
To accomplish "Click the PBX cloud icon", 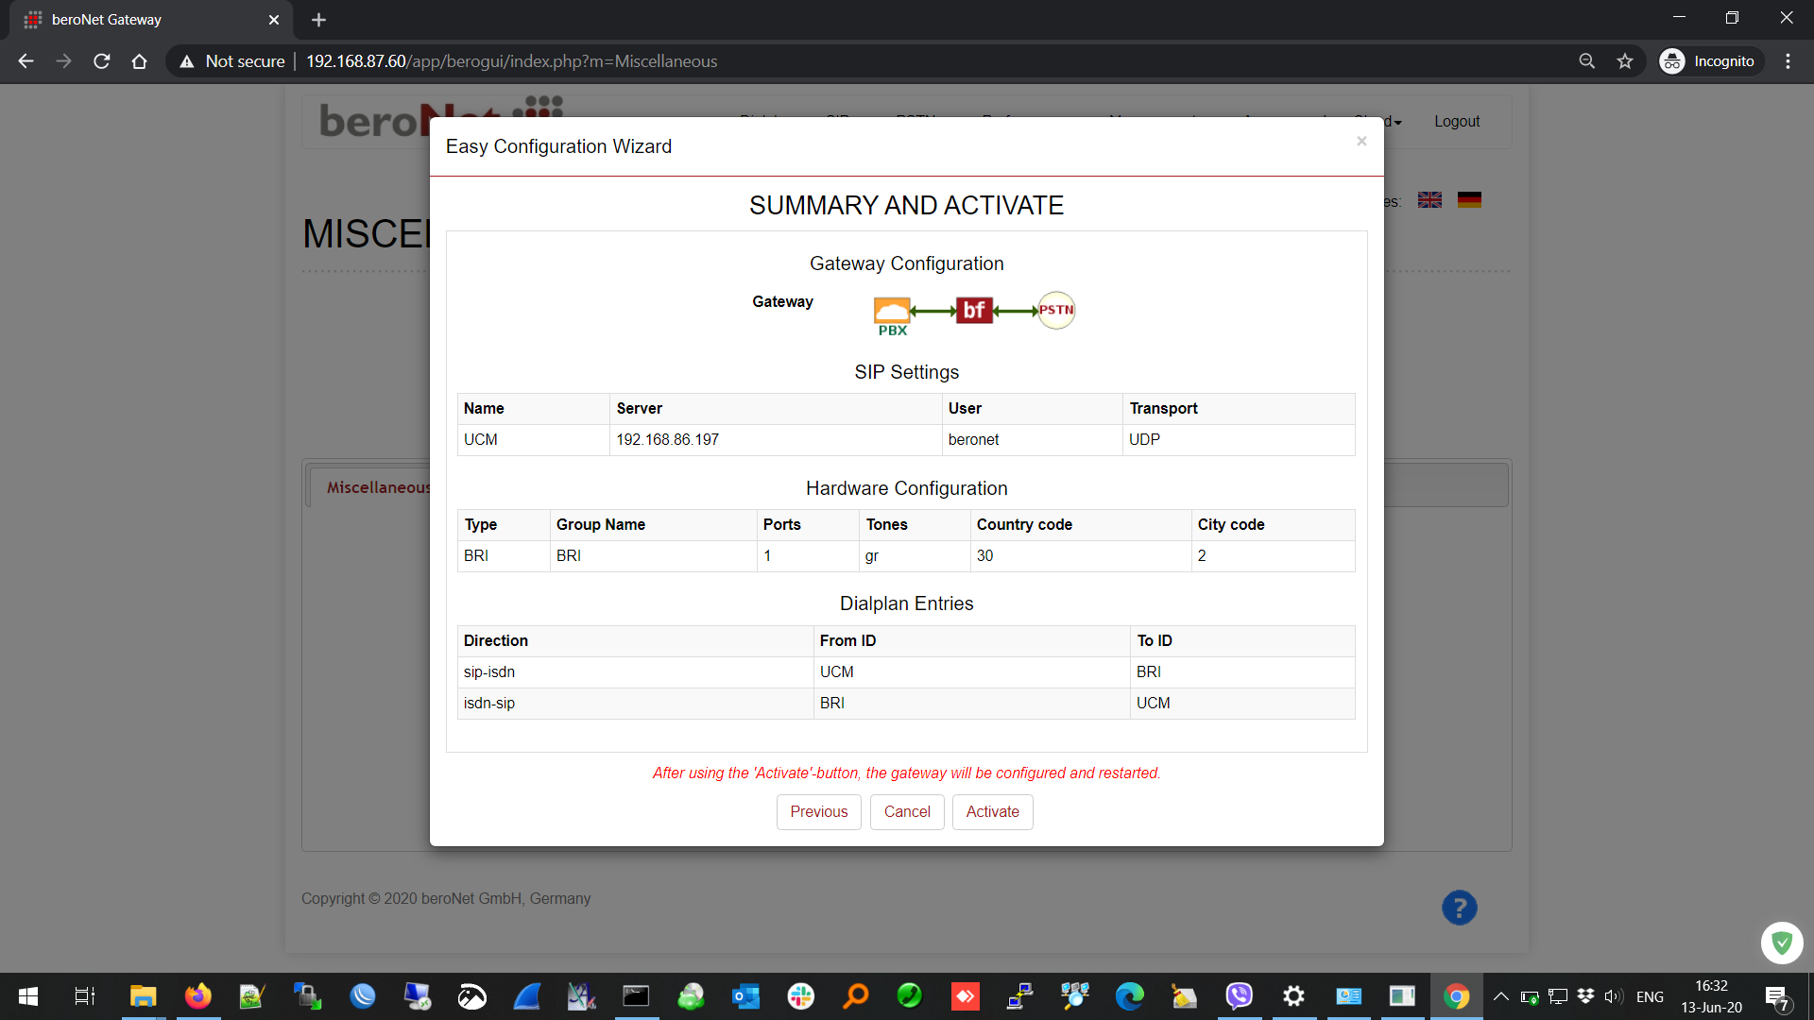I will 892,312.
